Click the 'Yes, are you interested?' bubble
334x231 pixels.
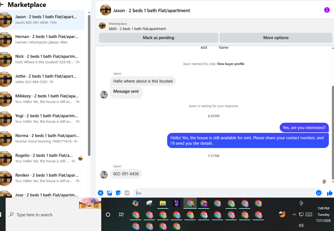click(304, 128)
